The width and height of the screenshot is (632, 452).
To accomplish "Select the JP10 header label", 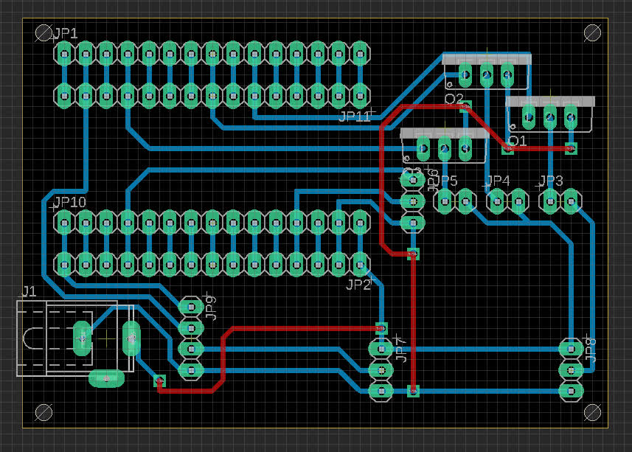I will point(70,202).
